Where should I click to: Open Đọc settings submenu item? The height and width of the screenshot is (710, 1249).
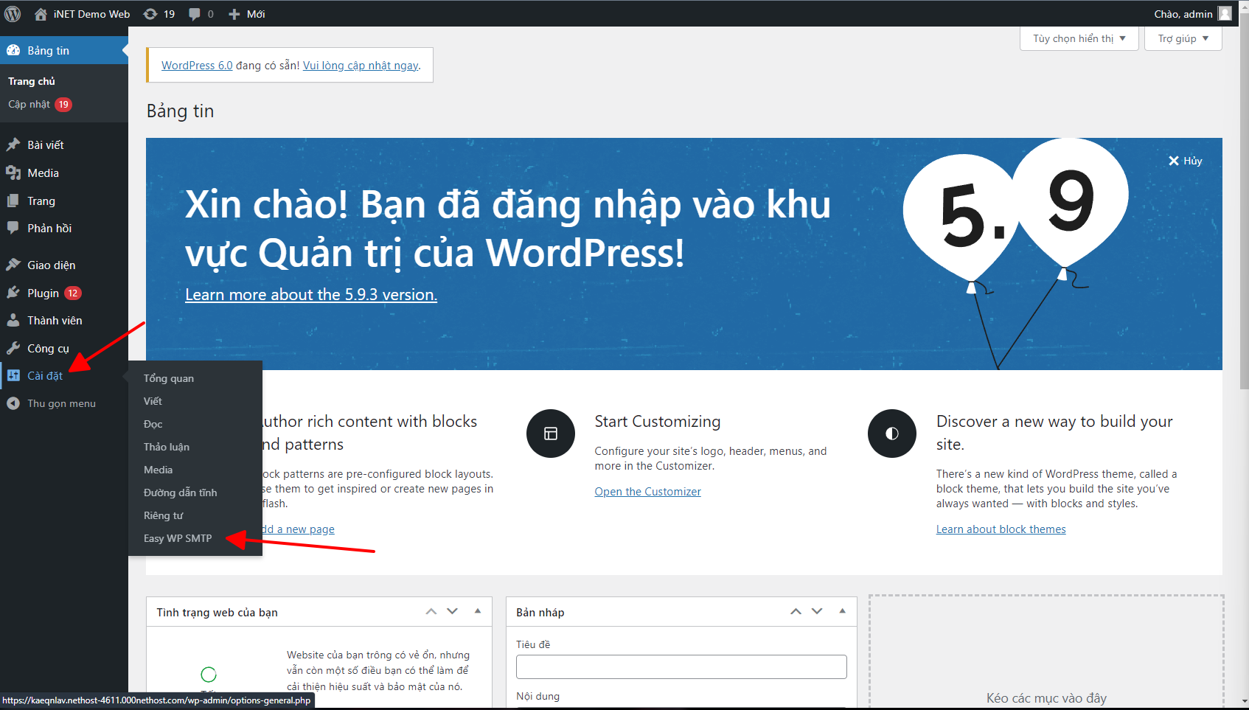click(153, 424)
